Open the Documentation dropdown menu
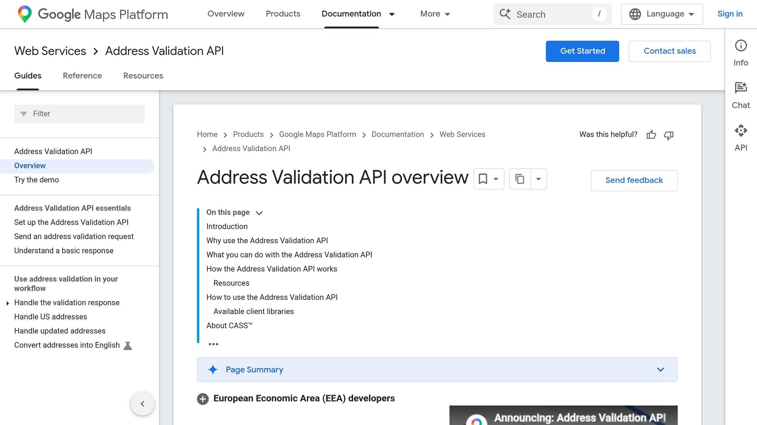 (x=392, y=14)
